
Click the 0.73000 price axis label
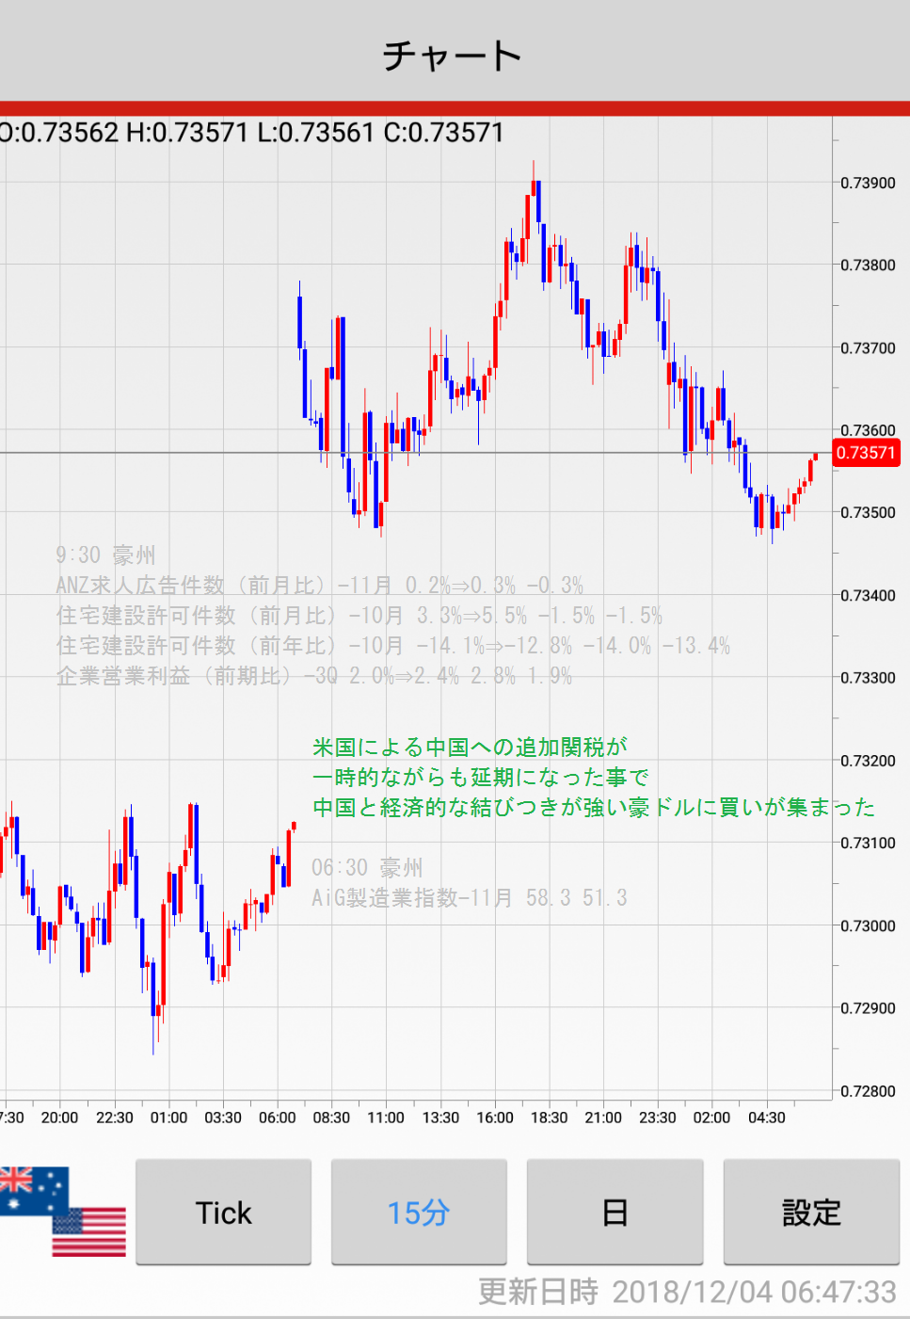pyautogui.click(x=868, y=925)
